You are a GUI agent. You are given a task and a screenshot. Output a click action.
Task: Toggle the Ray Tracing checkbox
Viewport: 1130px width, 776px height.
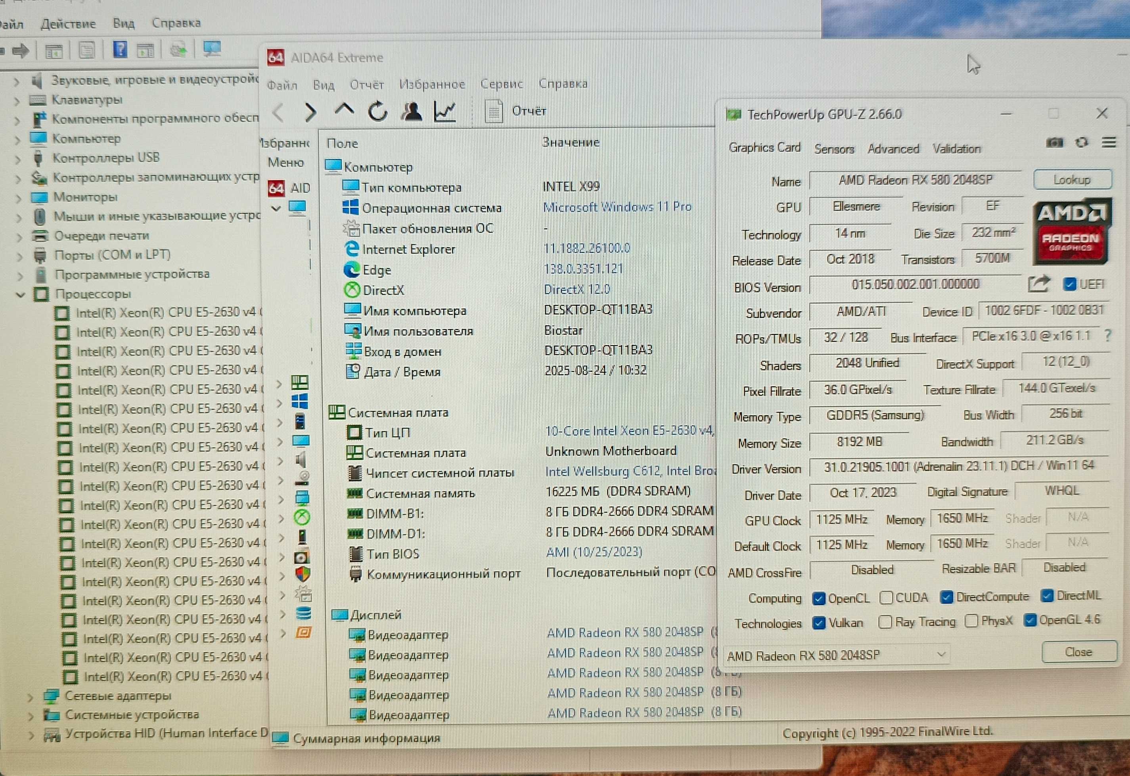coord(885,622)
